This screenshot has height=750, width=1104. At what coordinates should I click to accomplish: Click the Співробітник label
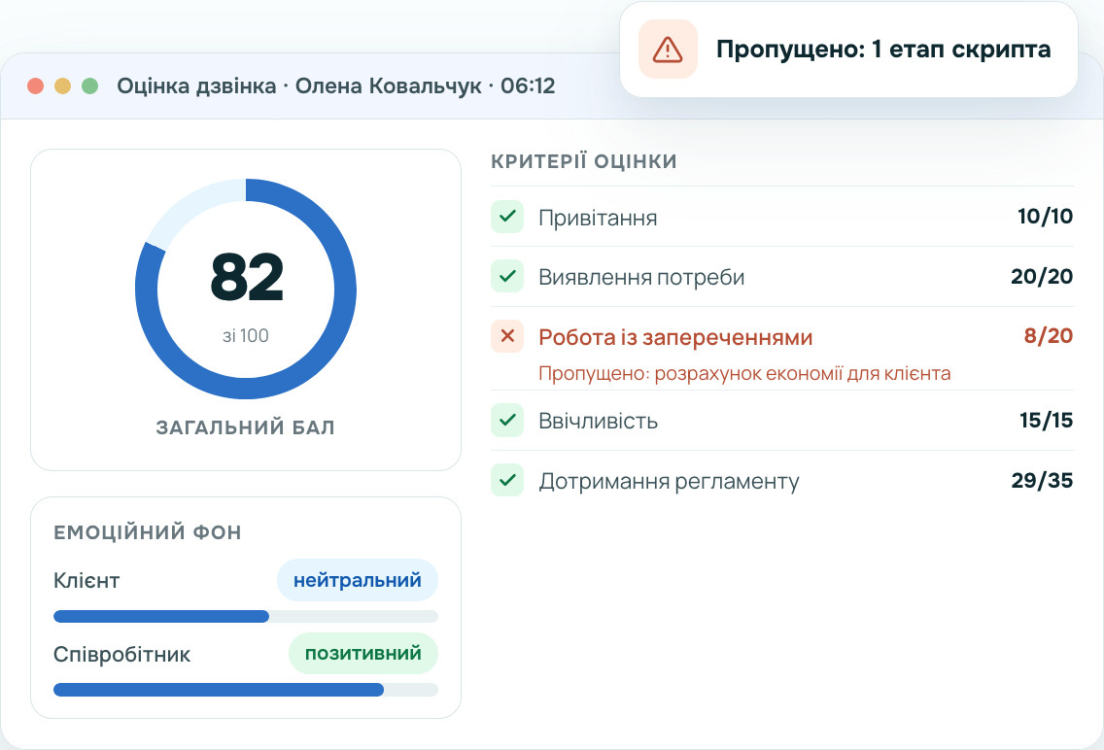pos(121,655)
